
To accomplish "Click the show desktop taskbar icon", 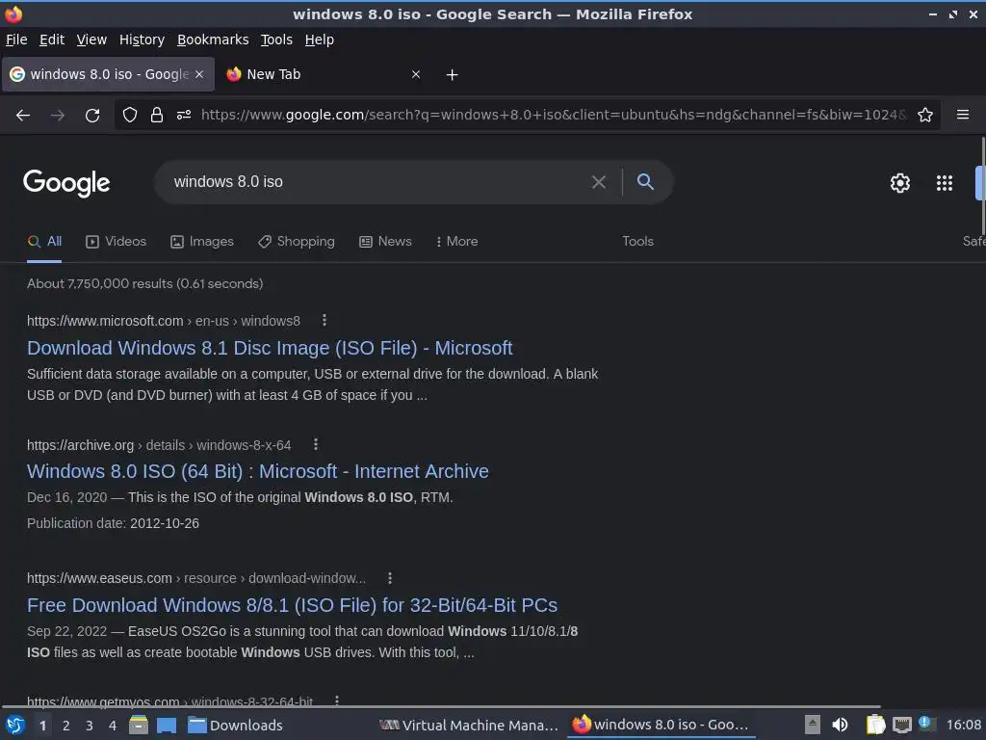I will pyautogui.click(x=167, y=726).
